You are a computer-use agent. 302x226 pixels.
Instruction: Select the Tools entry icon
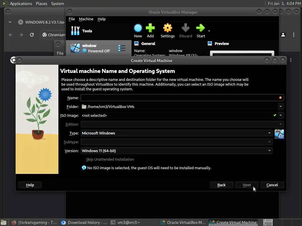[75, 31]
